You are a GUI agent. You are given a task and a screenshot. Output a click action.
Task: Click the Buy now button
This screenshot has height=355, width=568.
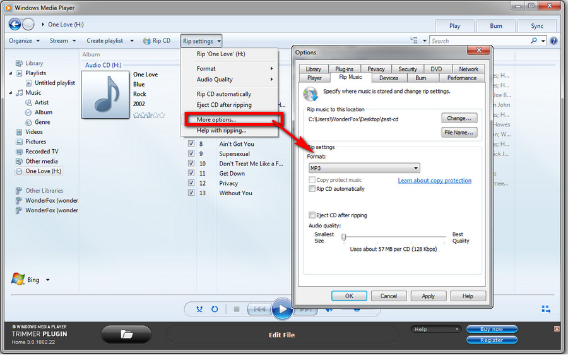492,329
